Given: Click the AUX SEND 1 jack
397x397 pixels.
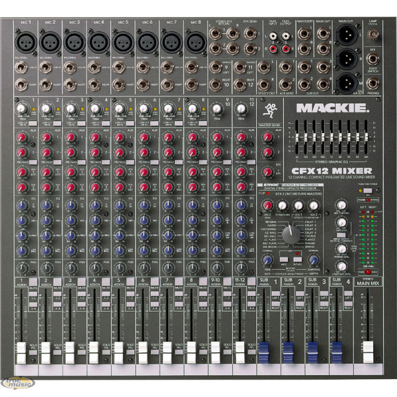Looking at the screenshot, I should (285, 67).
